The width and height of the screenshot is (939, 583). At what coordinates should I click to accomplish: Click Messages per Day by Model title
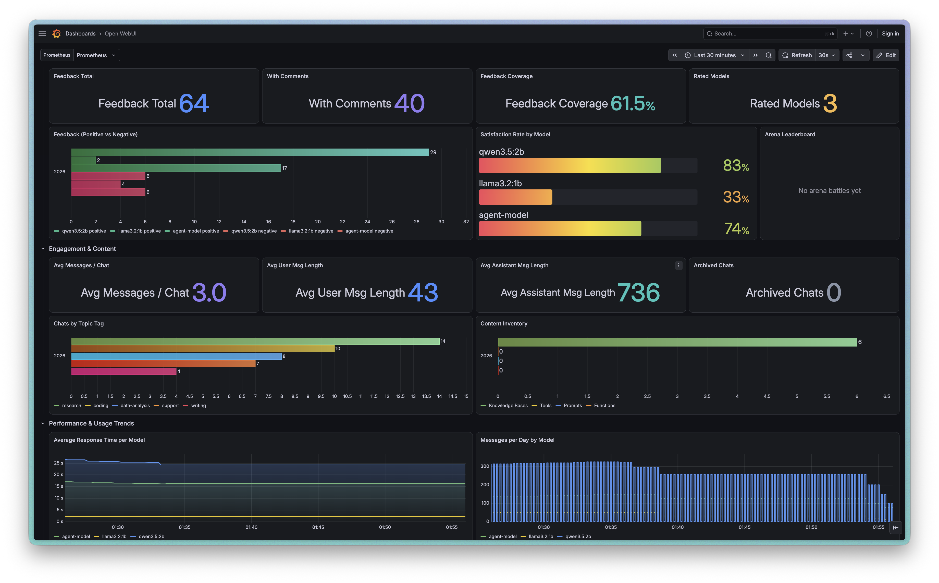coord(517,440)
